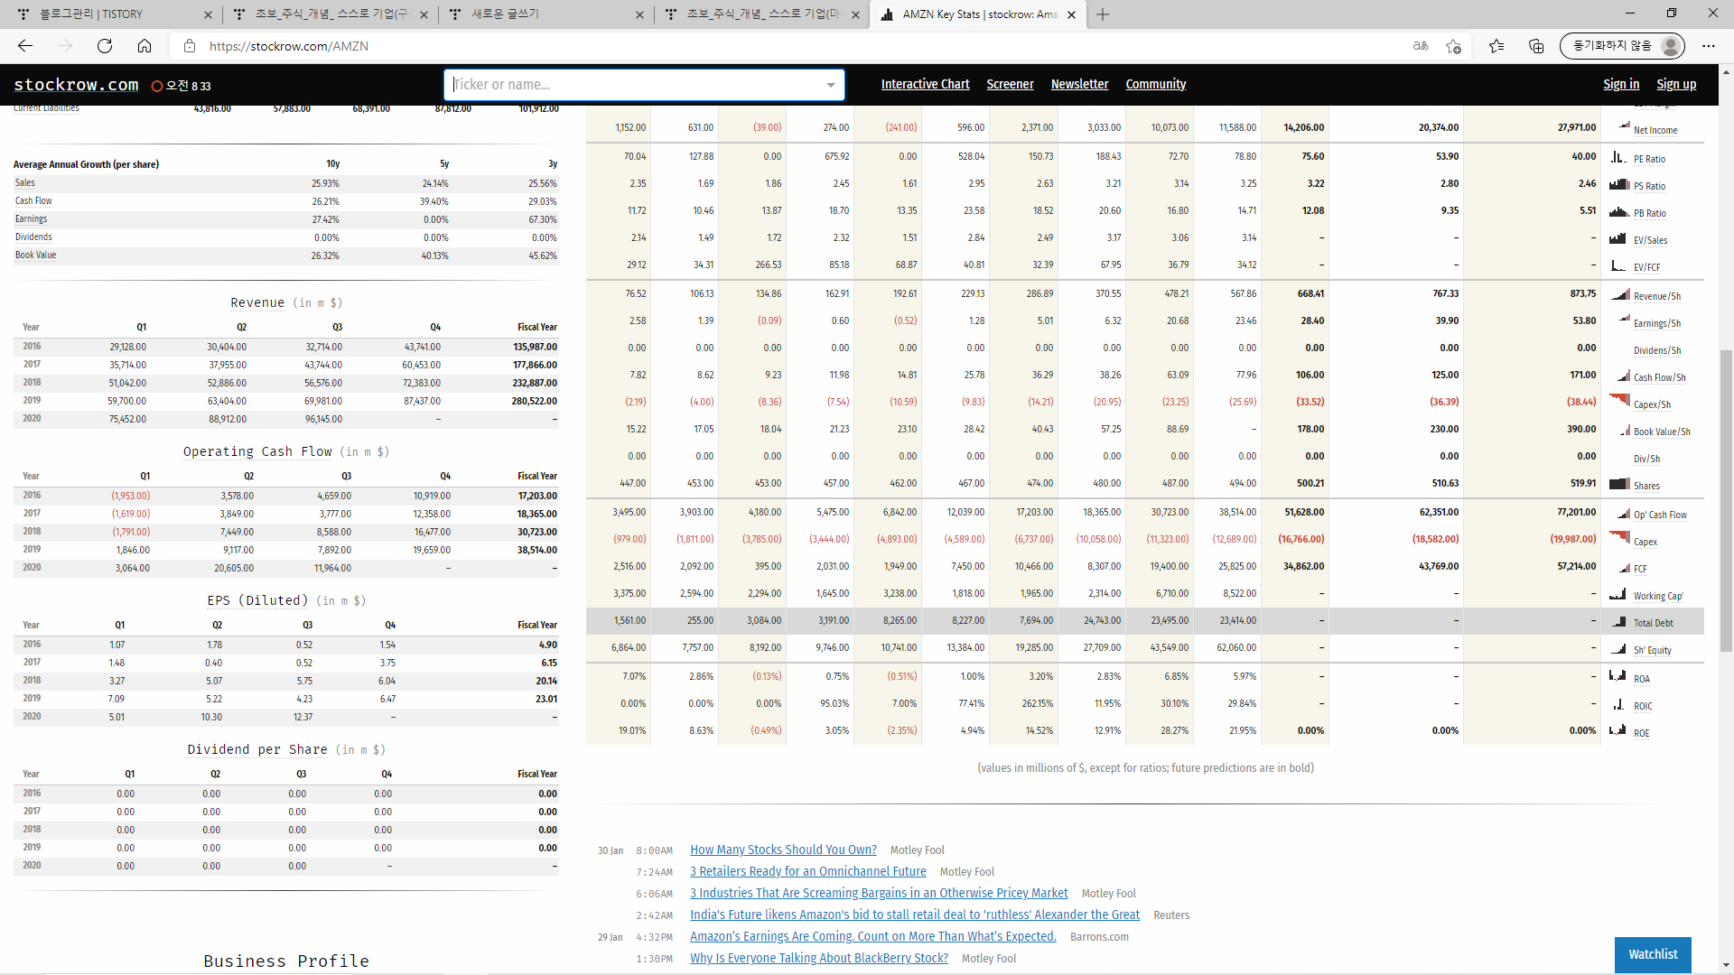Open the Community page
The width and height of the screenshot is (1734, 975).
coord(1155,84)
